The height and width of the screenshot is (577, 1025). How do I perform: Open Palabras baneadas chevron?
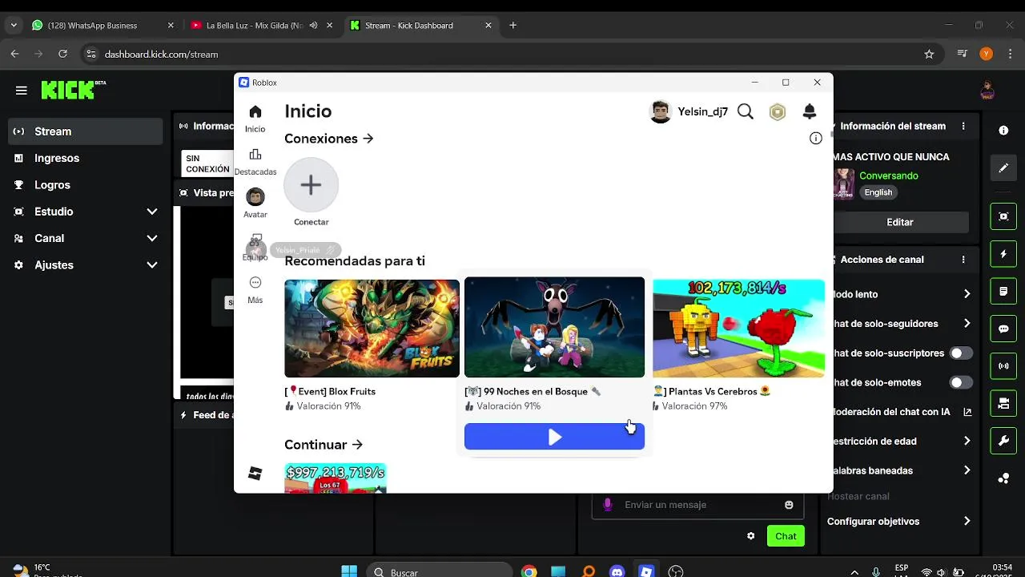pos(967,470)
